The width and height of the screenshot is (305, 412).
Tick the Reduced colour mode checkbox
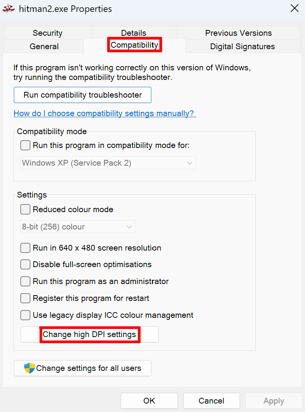coord(25,209)
